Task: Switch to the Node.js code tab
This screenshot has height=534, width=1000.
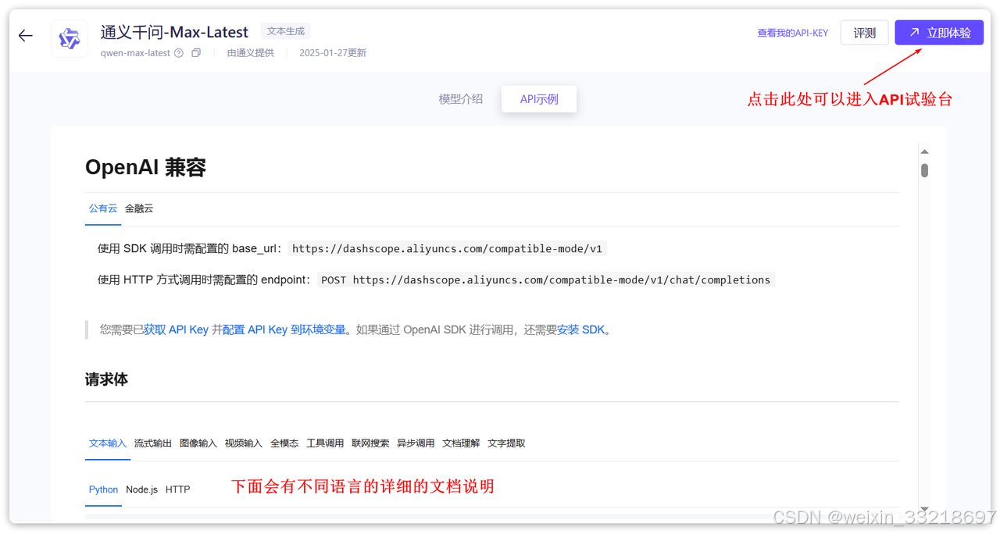Action: pyautogui.click(x=141, y=489)
